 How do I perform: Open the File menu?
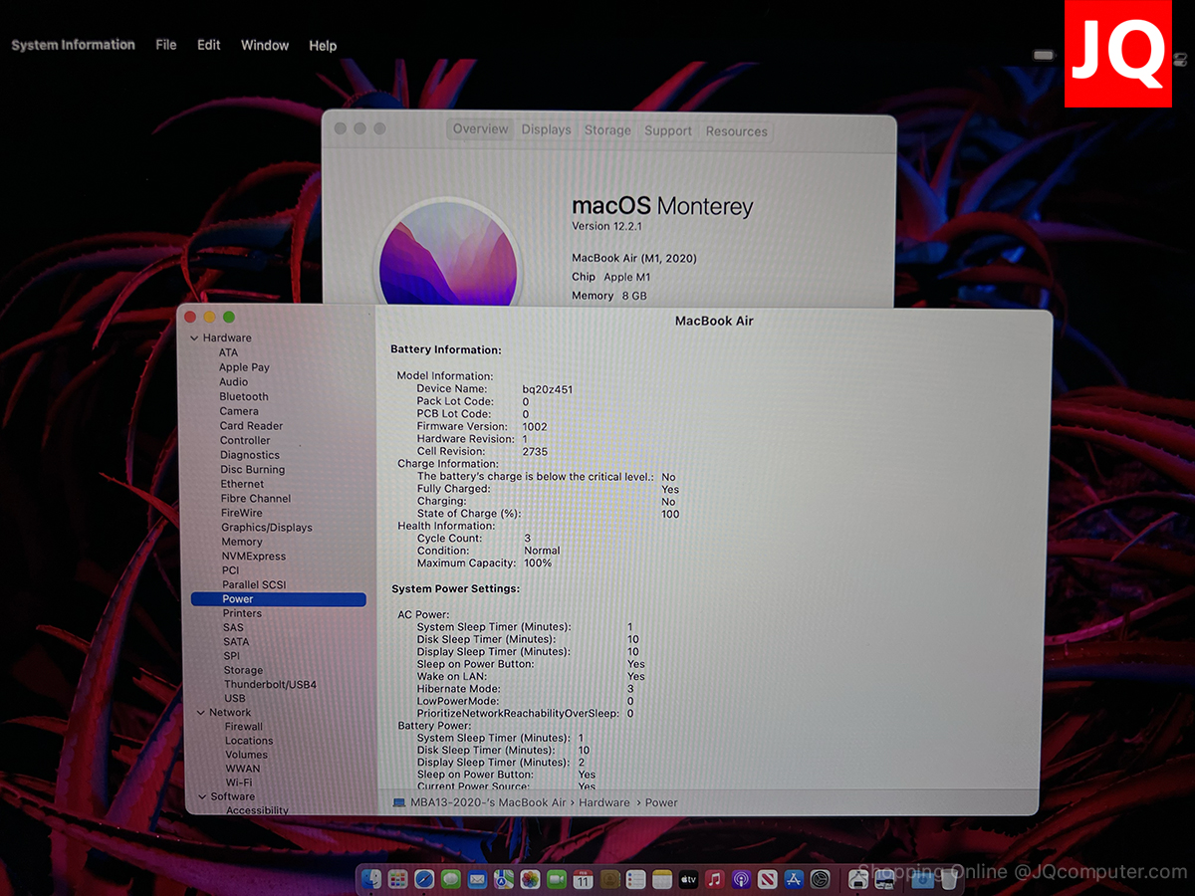(166, 45)
